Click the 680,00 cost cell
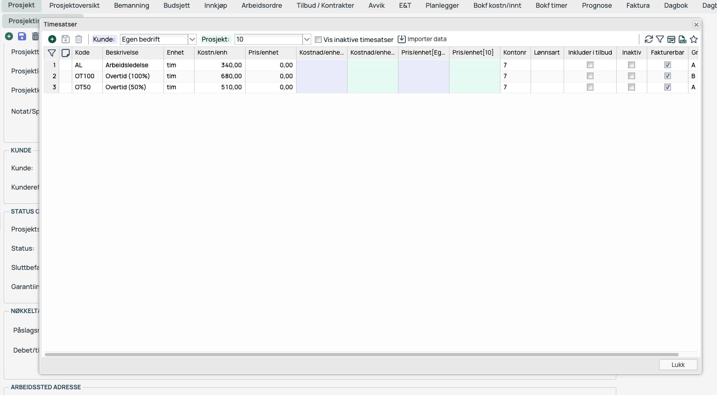 [220, 76]
